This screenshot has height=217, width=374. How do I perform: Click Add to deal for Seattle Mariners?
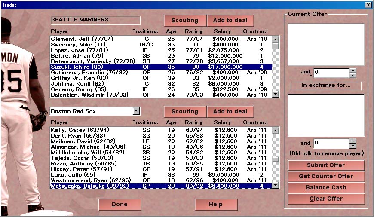[x=230, y=21]
